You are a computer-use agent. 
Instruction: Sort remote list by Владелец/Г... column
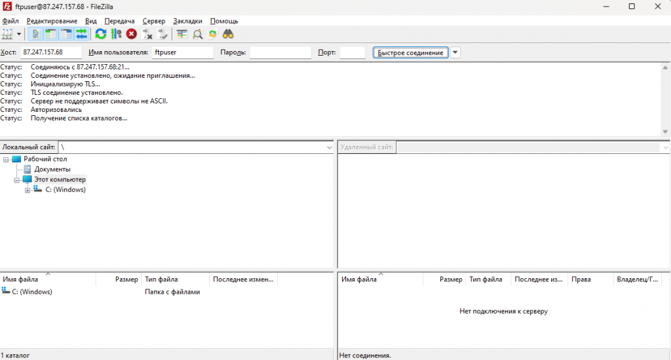pos(637,279)
